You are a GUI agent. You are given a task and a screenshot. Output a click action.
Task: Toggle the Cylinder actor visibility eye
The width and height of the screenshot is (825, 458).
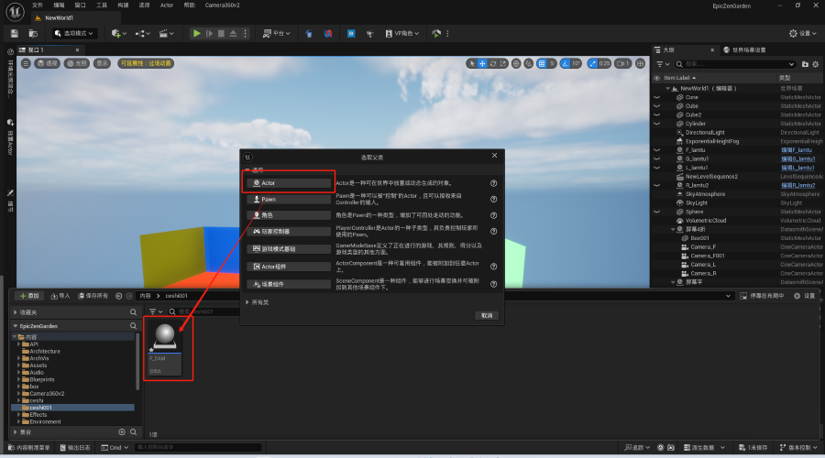tap(656, 124)
